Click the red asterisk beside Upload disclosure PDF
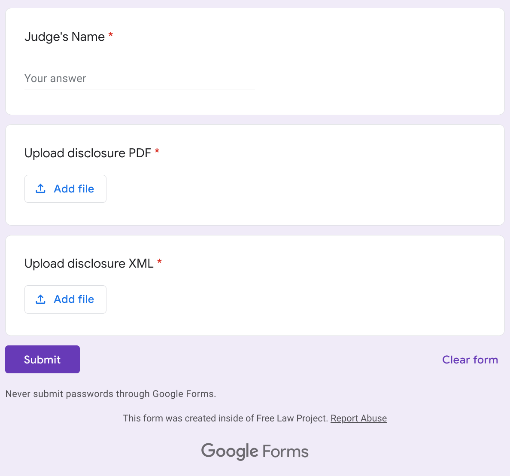 click(x=157, y=151)
